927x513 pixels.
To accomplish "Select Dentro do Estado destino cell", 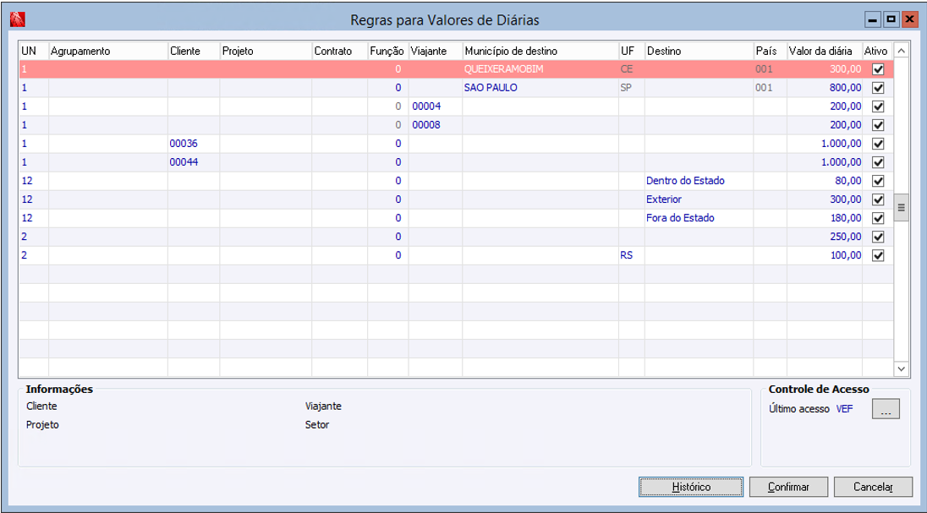I will (699, 181).
